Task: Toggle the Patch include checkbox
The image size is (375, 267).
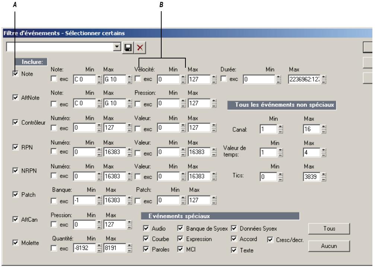Action: (15, 194)
